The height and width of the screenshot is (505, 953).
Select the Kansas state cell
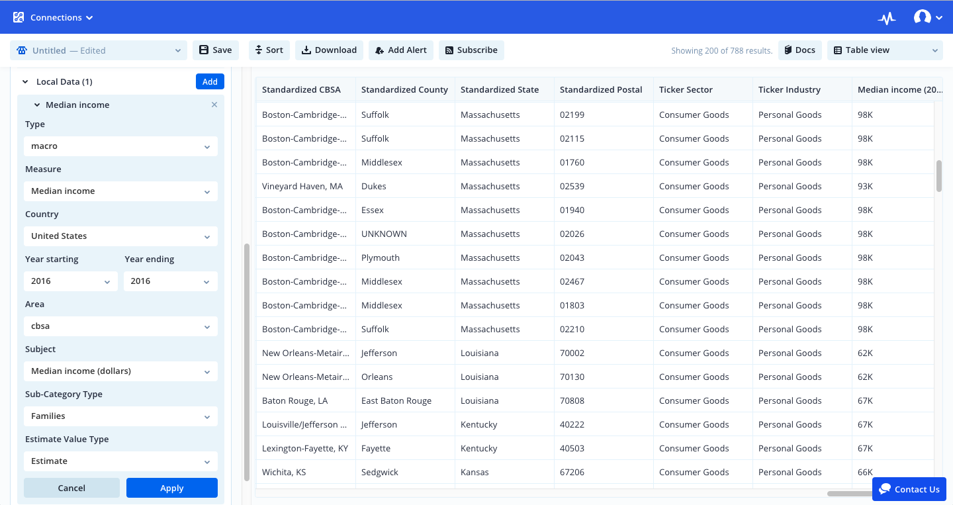pos(504,473)
